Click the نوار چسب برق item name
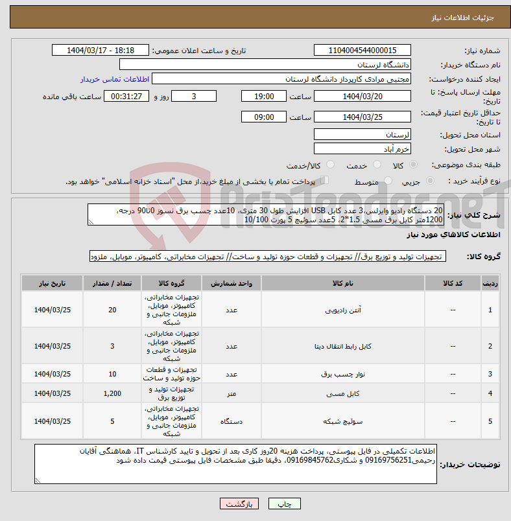This screenshot has height=521, width=511. [x=343, y=374]
